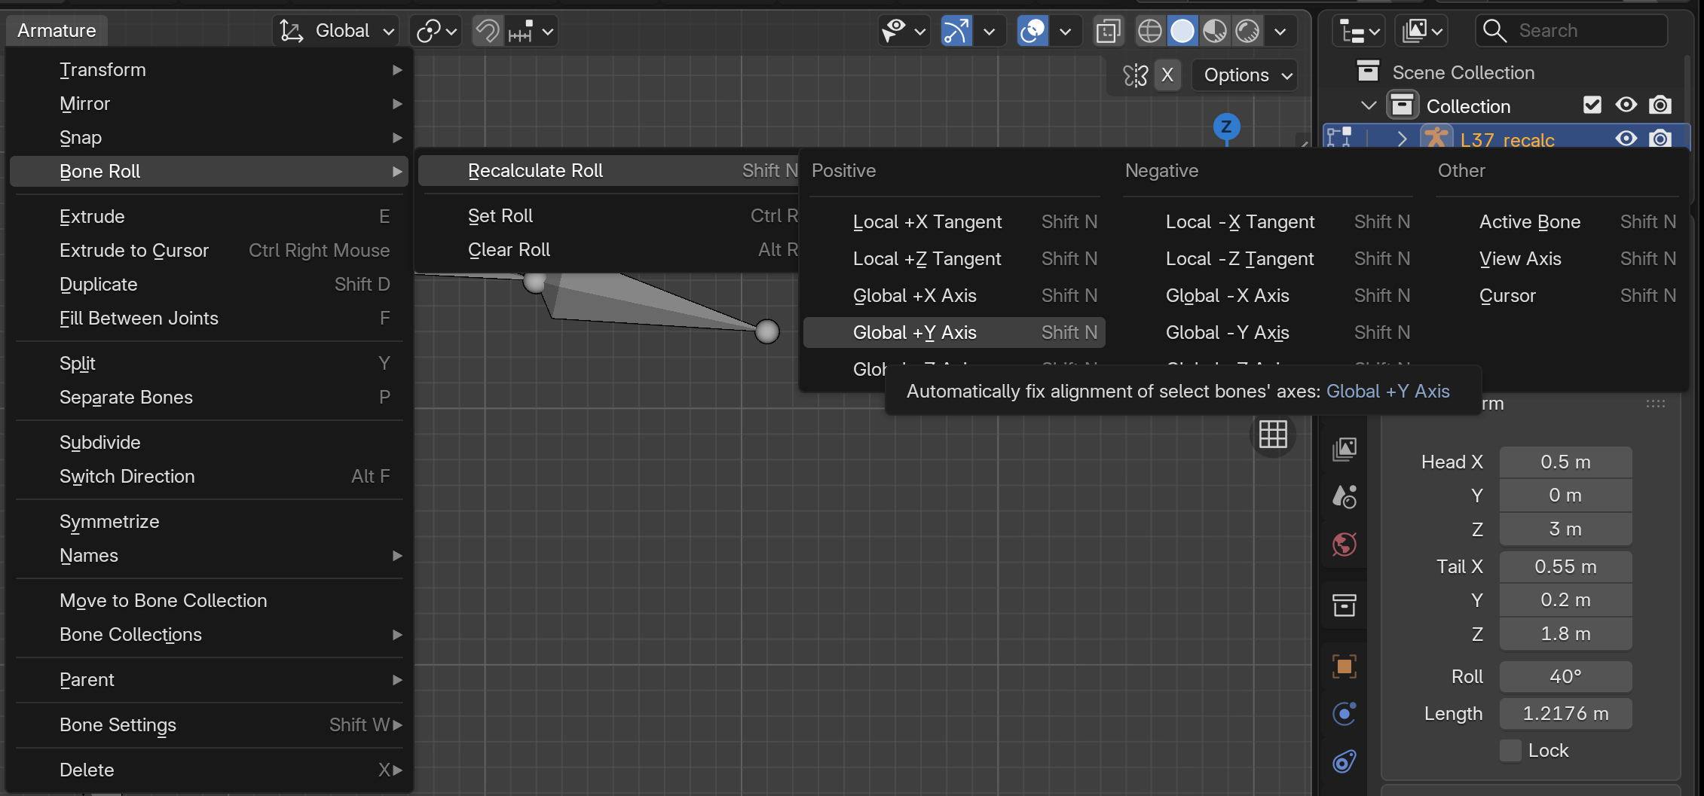The image size is (1704, 796).
Task: Open the Transform submenu
Action: pos(209,70)
